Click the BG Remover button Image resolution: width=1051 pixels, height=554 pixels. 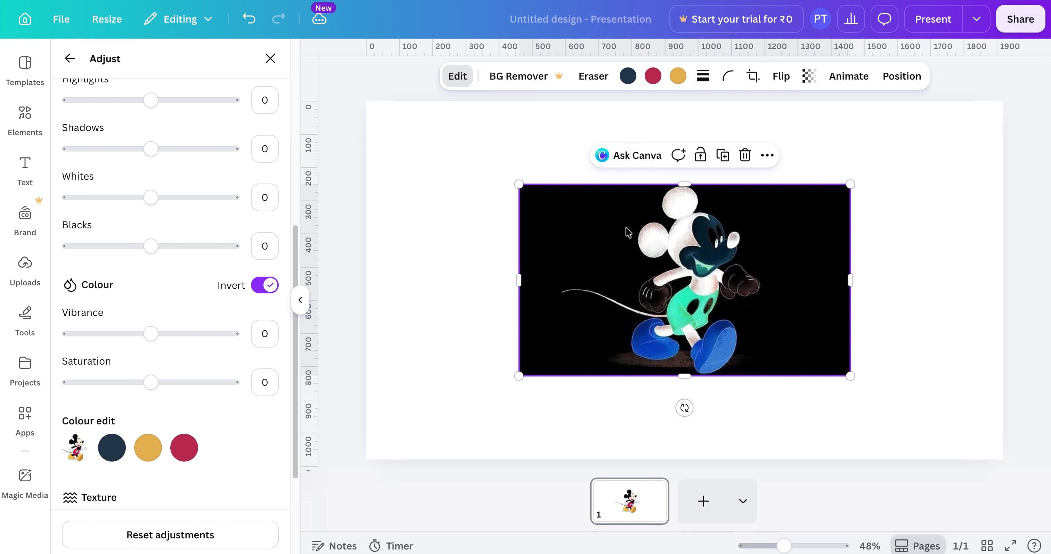click(x=525, y=76)
